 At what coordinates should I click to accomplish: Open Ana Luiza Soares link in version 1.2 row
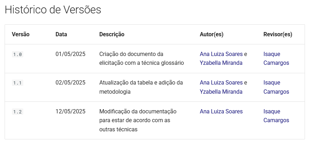[x=221, y=111]
